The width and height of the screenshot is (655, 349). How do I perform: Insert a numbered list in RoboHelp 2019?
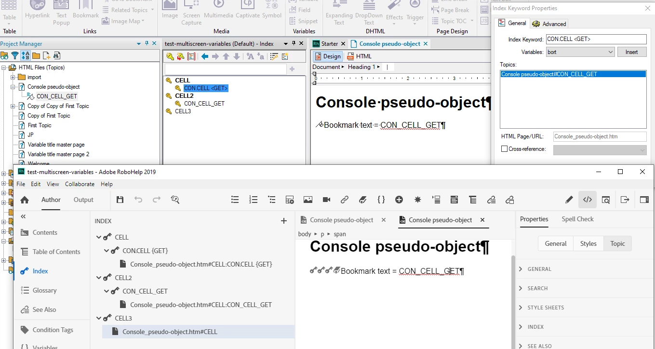253,200
